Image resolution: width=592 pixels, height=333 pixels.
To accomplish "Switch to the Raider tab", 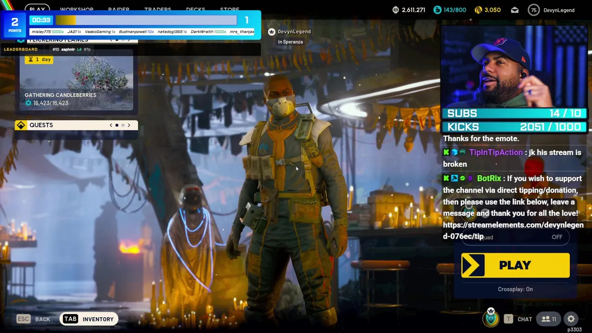I will [x=118, y=9].
